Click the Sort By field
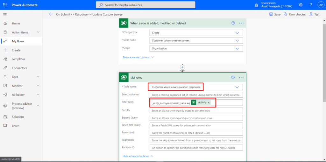This screenshot has width=326, height=162. point(196,110)
